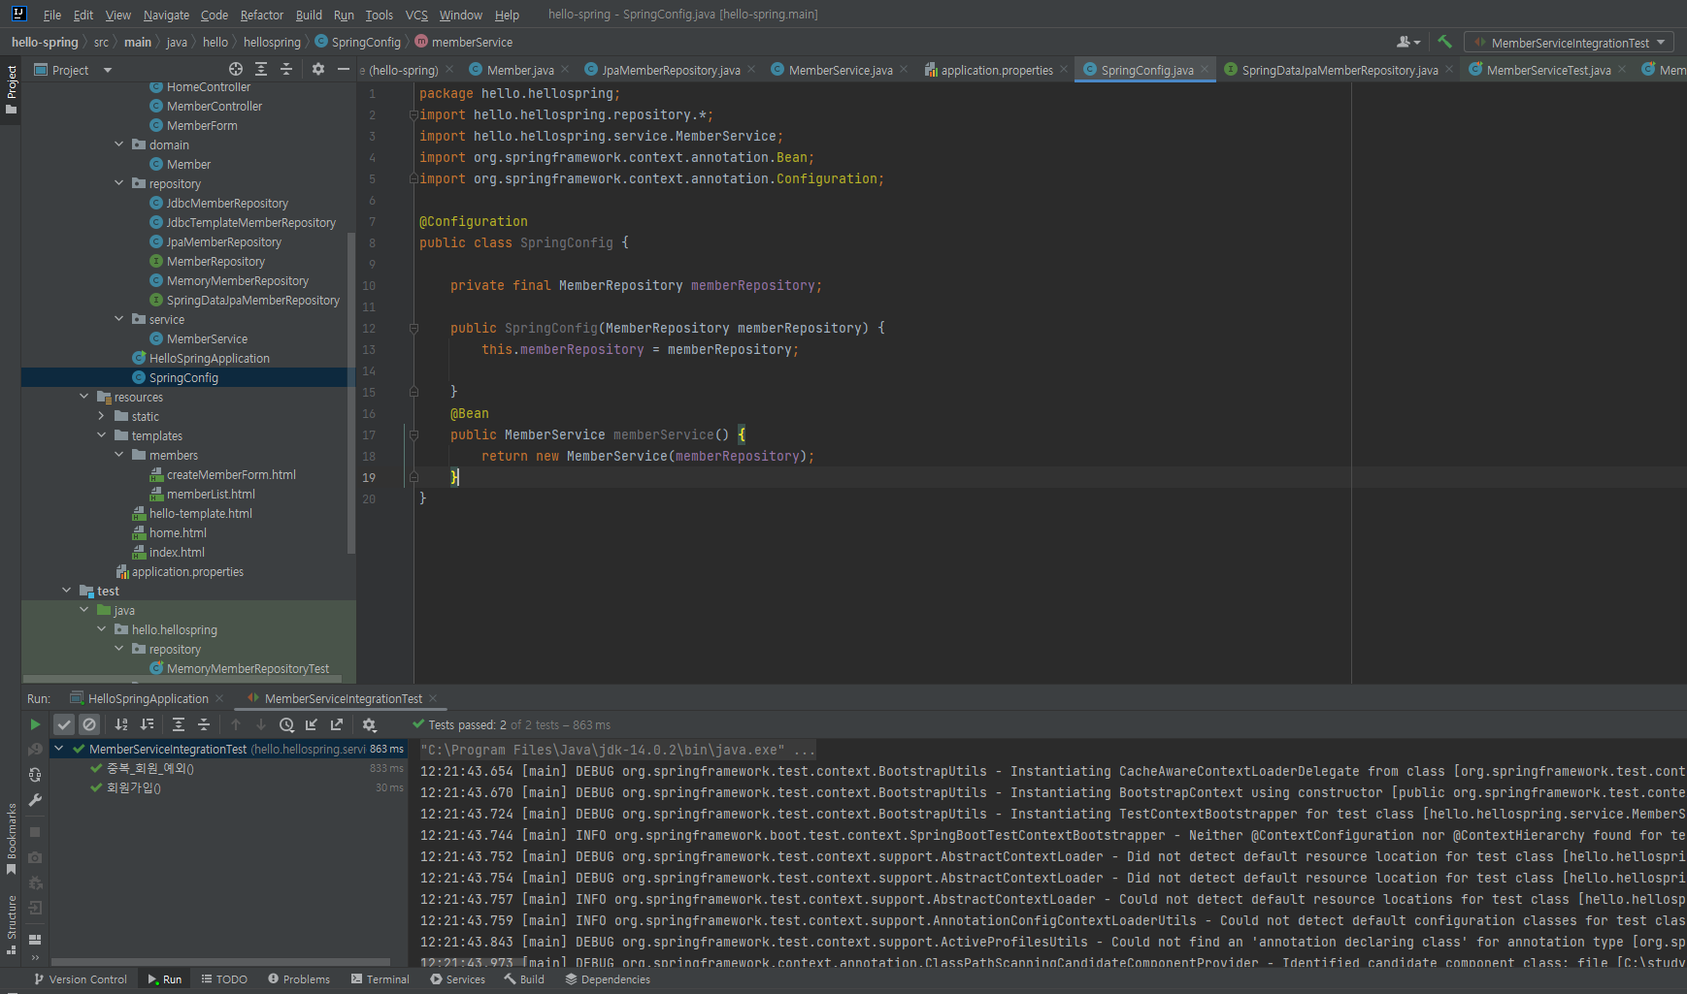
Task: Open test history clock icon
Action: click(286, 724)
